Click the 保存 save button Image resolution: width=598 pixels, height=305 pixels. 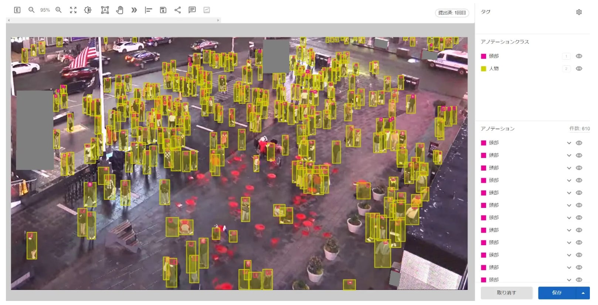[557, 293]
